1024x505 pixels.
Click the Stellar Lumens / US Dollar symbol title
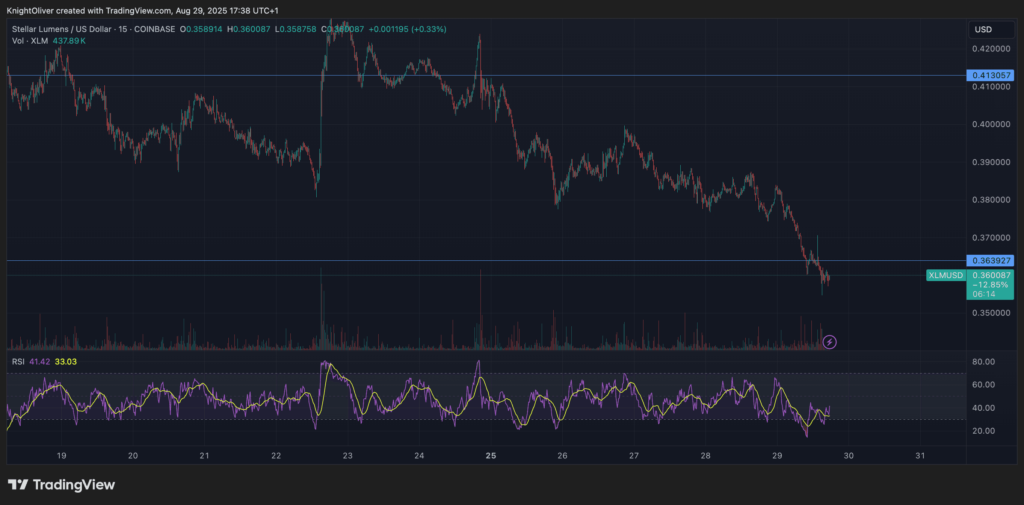62,29
